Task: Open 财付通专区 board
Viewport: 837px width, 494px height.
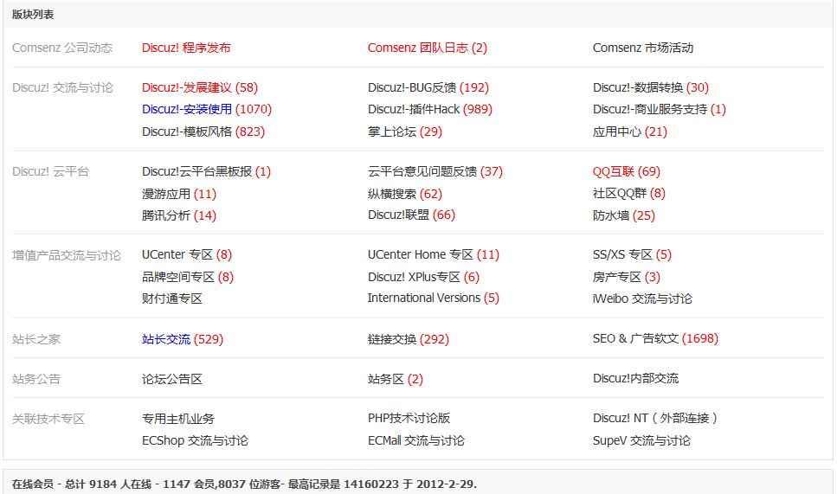Action: [172, 298]
